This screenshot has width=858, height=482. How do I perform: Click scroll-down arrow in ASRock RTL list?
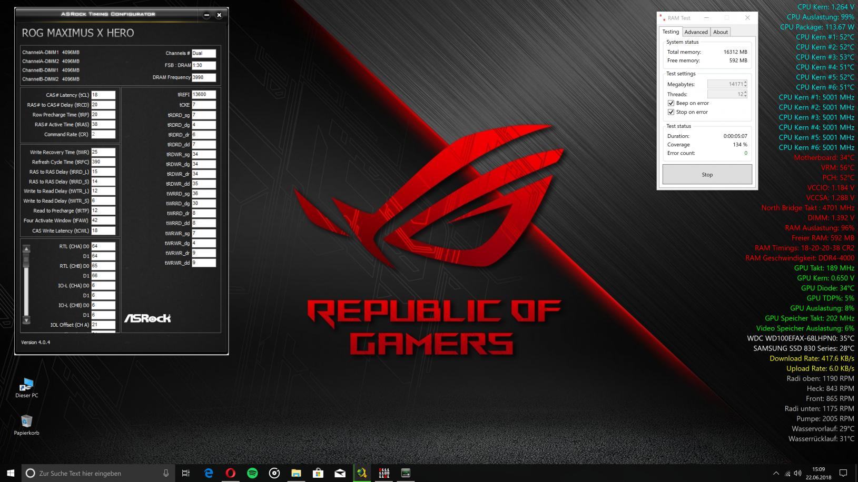tap(26, 320)
